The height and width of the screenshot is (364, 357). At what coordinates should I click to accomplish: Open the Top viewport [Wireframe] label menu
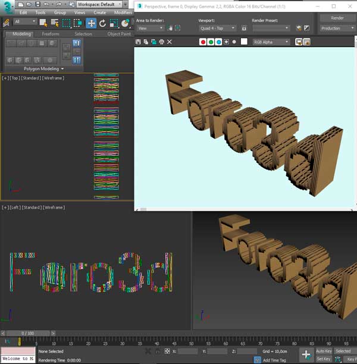54,78
